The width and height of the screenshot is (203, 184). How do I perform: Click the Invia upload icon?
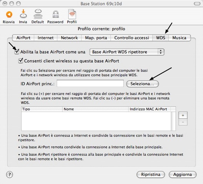[x=23, y=14]
